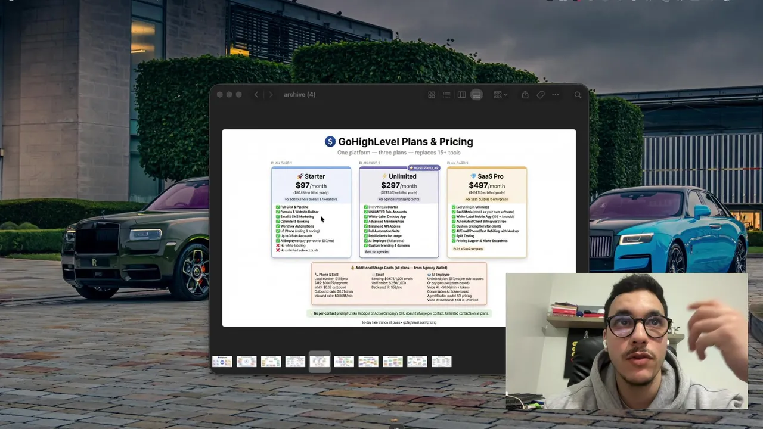Click the 14-day free trial line

399,322
